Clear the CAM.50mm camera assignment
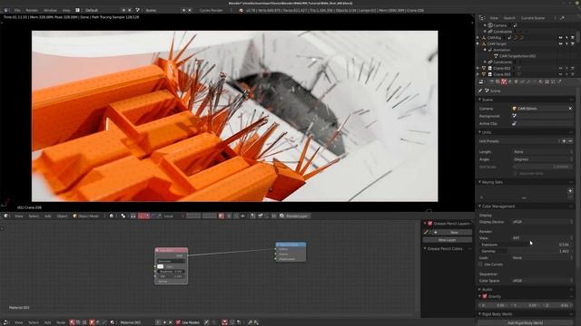 click(x=570, y=109)
